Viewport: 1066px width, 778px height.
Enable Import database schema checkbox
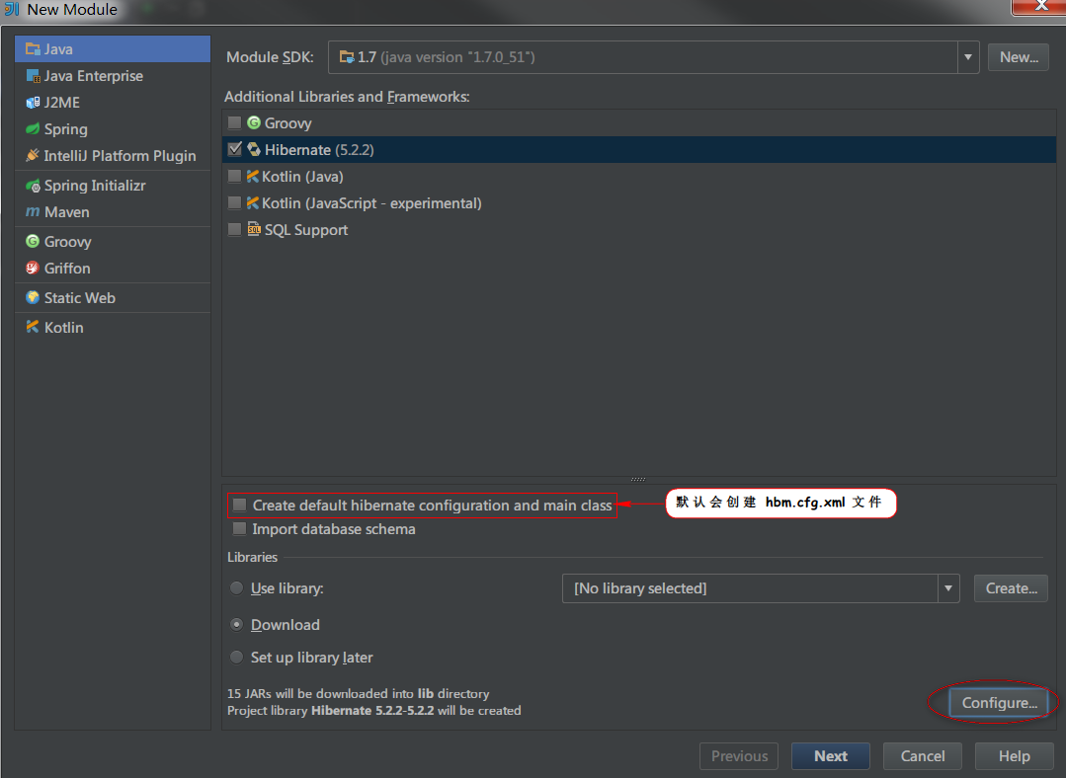[239, 528]
